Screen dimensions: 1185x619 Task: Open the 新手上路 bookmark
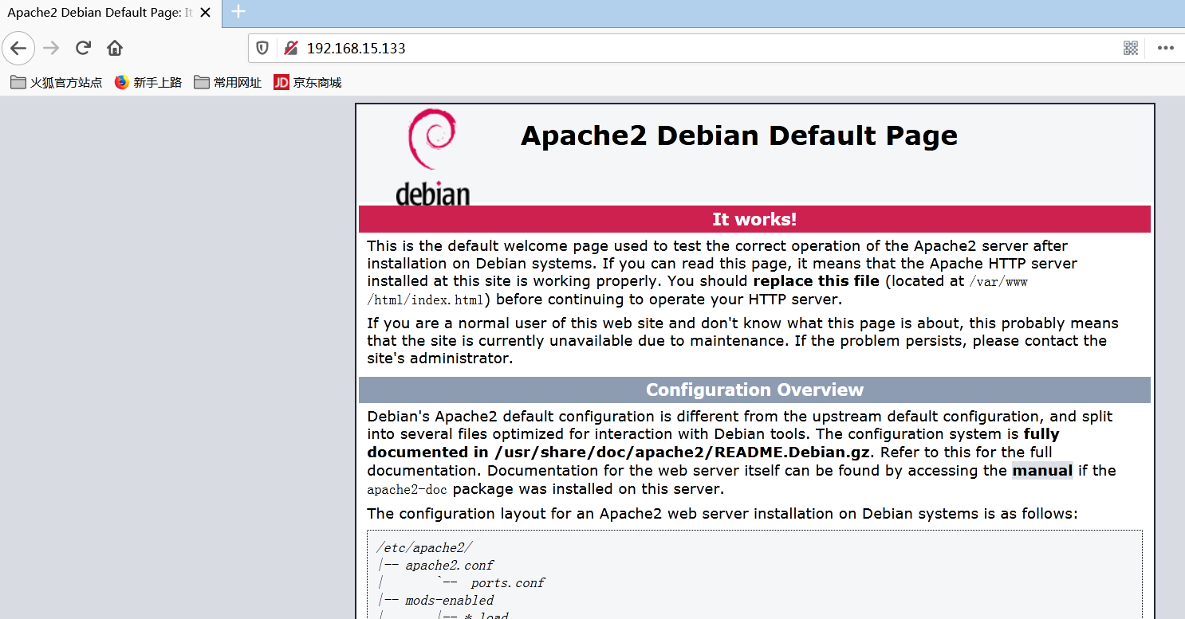pos(149,82)
